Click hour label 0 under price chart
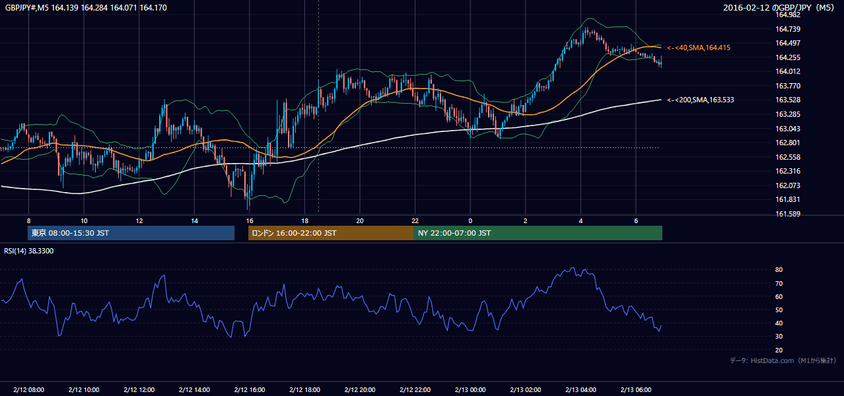This screenshot has height=396, width=844. pyautogui.click(x=470, y=220)
